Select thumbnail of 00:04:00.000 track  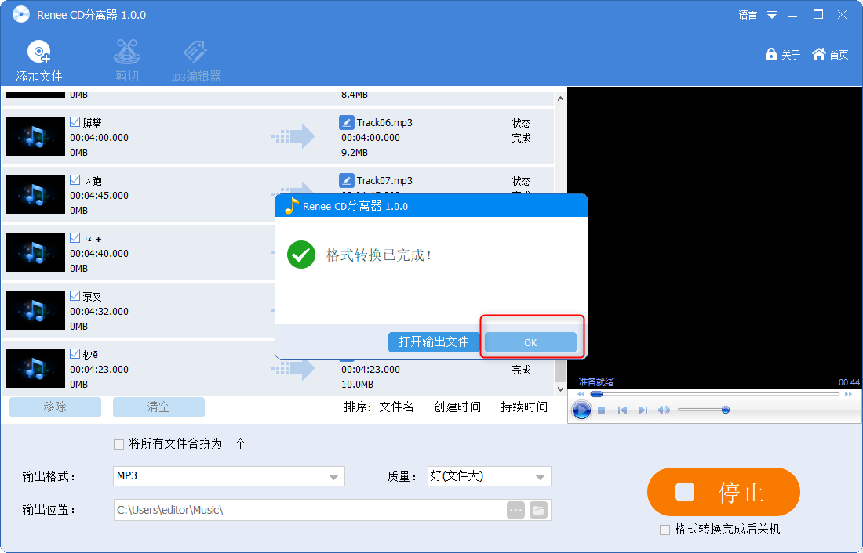(x=36, y=136)
